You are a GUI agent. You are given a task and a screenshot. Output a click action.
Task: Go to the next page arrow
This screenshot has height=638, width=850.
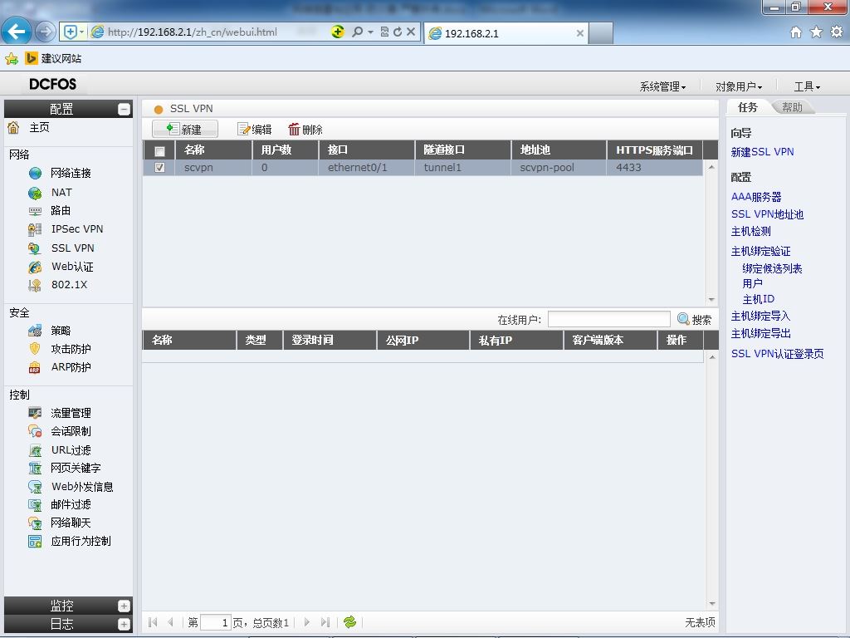(307, 622)
